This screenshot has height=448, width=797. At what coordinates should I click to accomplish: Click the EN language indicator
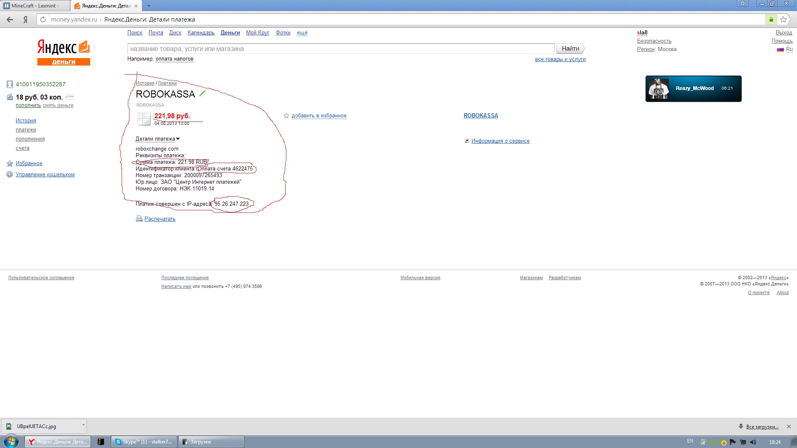690,441
